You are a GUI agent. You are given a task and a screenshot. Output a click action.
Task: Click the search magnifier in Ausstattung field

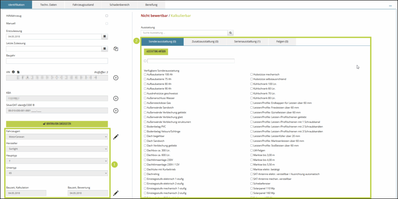(230, 33)
